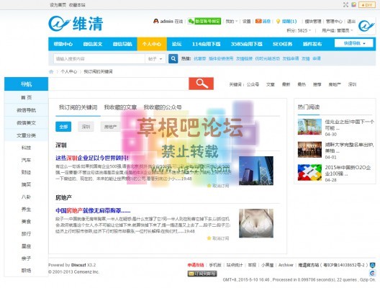Switch to the 我订阅的关键词 tab
The height and width of the screenshot is (288, 380).
pyautogui.click(x=78, y=107)
